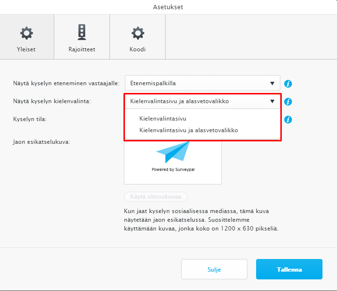Click info icon for Kyselyn tila row
The image size is (337, 291).
[x=288, y=120]
